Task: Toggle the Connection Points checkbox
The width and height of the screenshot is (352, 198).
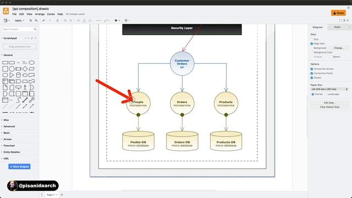Action: [312, 73]
